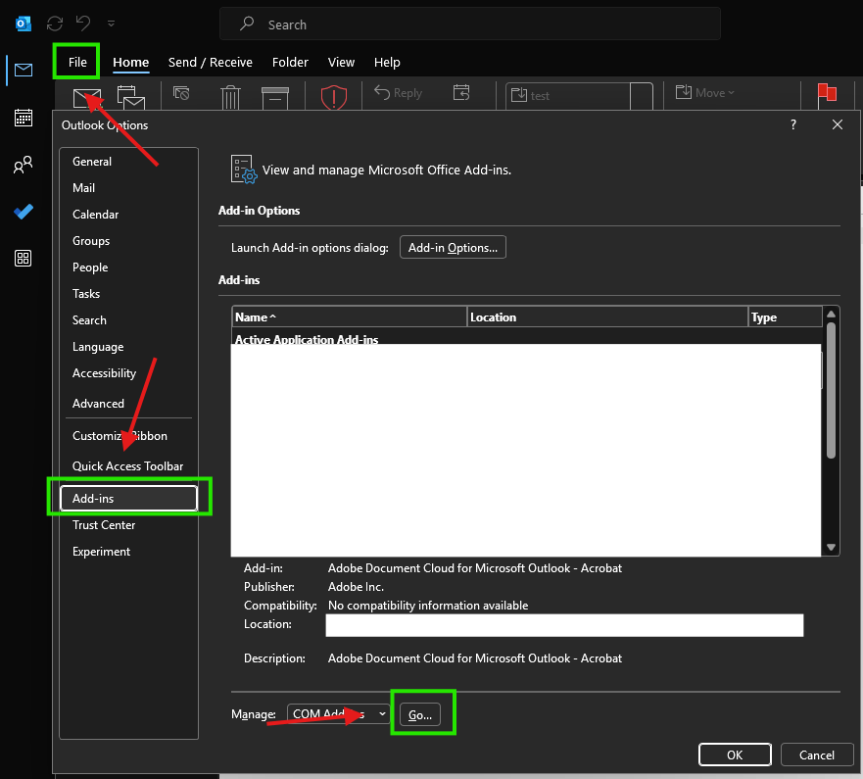Select General in Outlook Options list

[x=128, y=162]
